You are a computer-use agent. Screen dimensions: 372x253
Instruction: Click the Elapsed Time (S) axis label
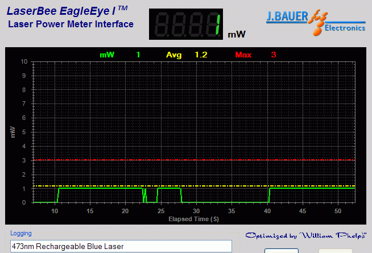click(x=193, y=219)
